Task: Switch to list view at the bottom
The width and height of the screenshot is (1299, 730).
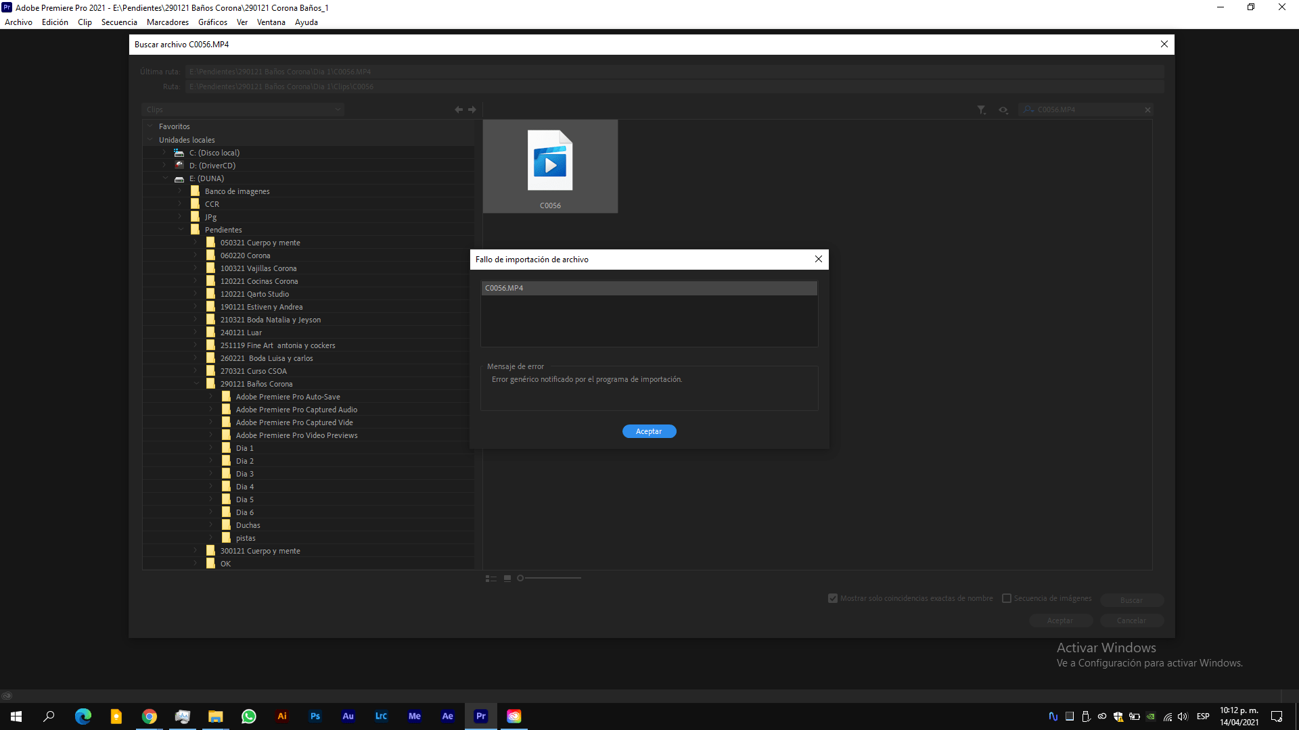Action: (491, 579)
